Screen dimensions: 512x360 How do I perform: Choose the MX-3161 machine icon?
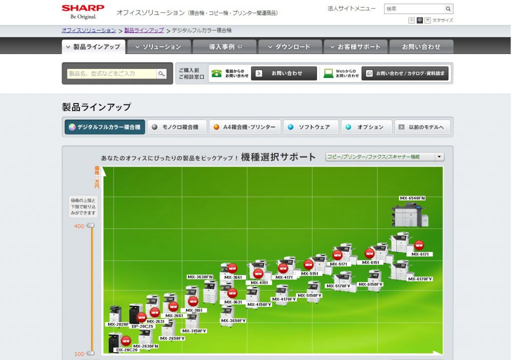(x=192, y=296)
